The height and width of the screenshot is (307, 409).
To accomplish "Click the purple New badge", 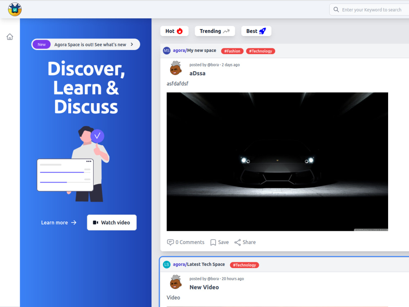I will click(x=41, y=44).
